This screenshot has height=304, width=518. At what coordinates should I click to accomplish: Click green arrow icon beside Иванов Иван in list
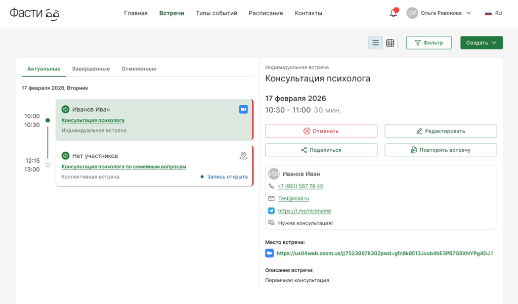pyautogui.click(x=65, y=109)
